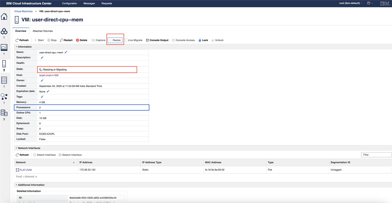Image resolution: width=392 pixels, height=203 pixels.
Task: Click the IP Address column header
Action: (x=108, y=162)
